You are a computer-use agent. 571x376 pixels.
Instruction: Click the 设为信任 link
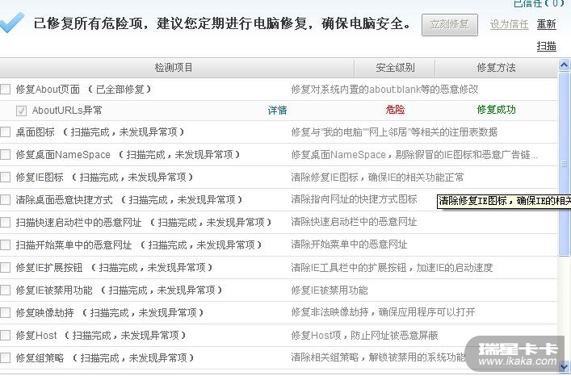tap(509, 24)
